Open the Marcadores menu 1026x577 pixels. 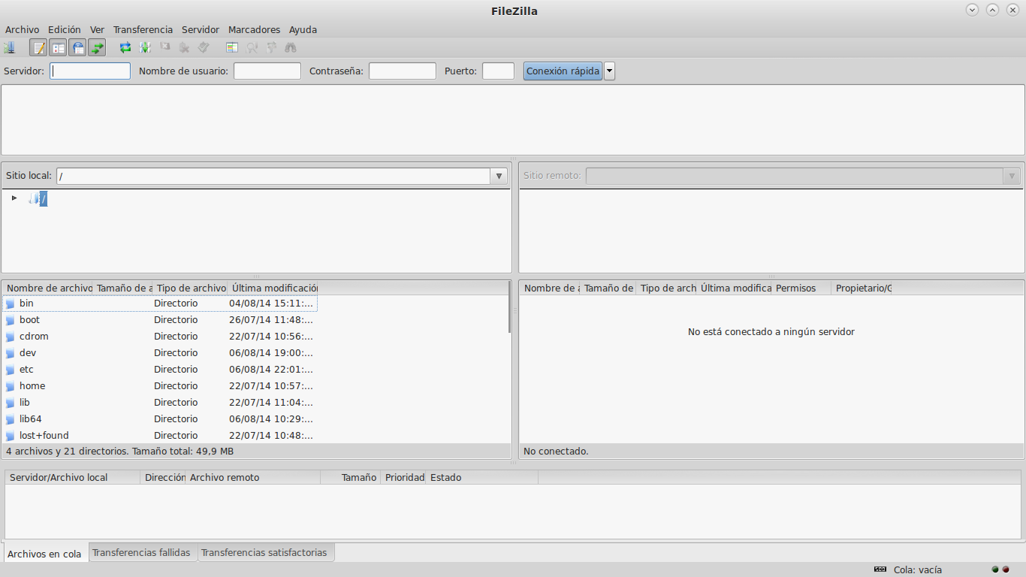point(254,30)
